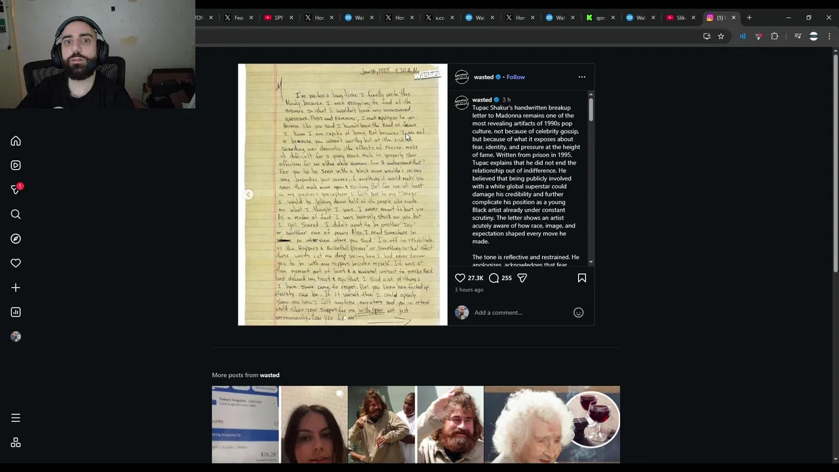839x472 pixels.
Task: Open thumbnail of bearded man in tan jacket
Action: point(382,425)
